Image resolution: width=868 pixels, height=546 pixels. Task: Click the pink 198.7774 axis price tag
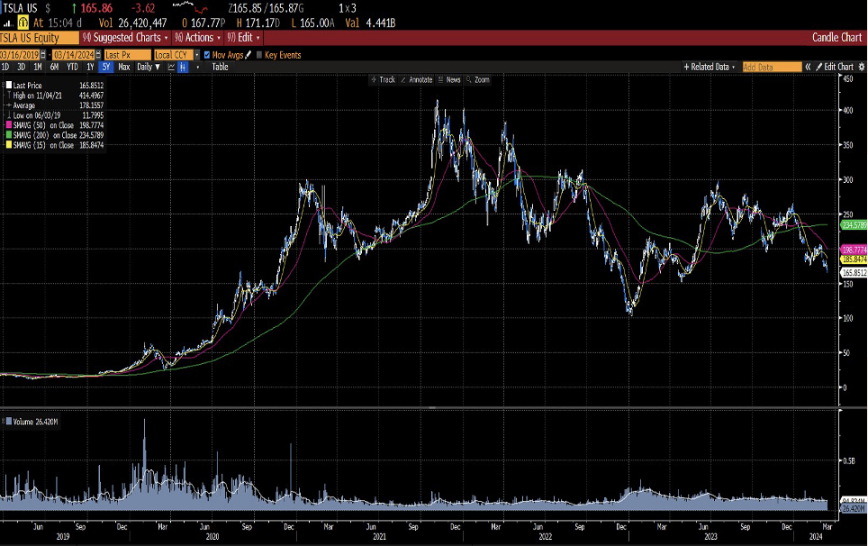pyautogui.click(x=854, y=250)
